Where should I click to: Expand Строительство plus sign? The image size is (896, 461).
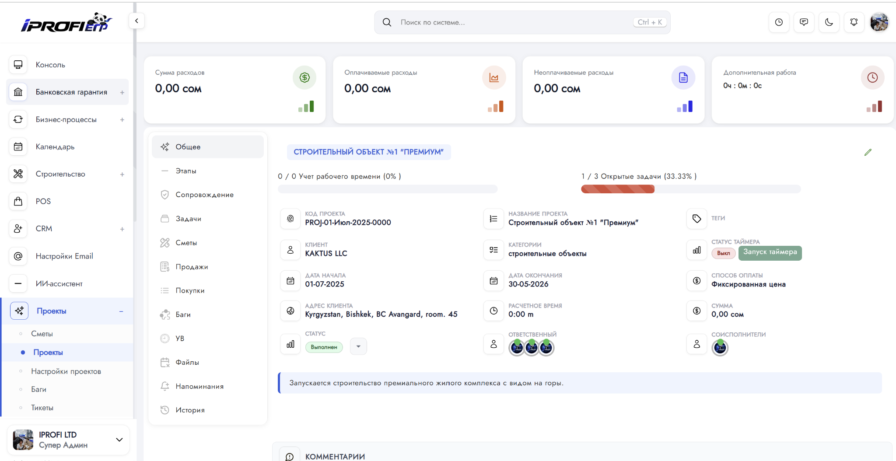click(122, 175)
